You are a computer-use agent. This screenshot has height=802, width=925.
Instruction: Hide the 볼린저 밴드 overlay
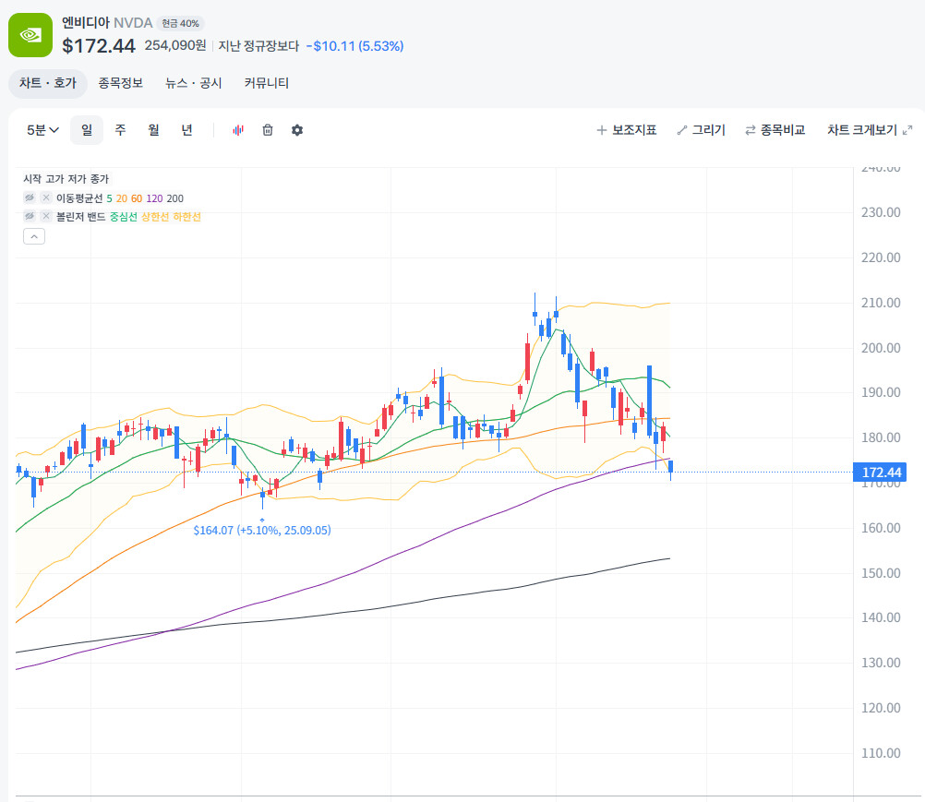30,216
